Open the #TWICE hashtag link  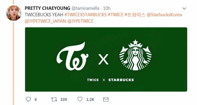[115, 15]
